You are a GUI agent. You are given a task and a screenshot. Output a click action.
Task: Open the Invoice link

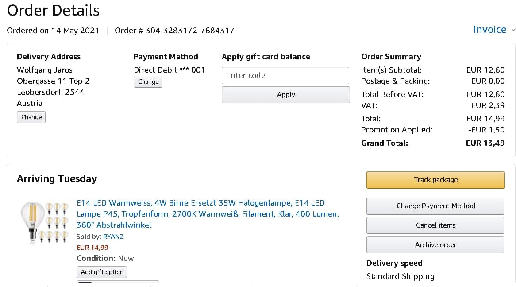pos(489,30)
